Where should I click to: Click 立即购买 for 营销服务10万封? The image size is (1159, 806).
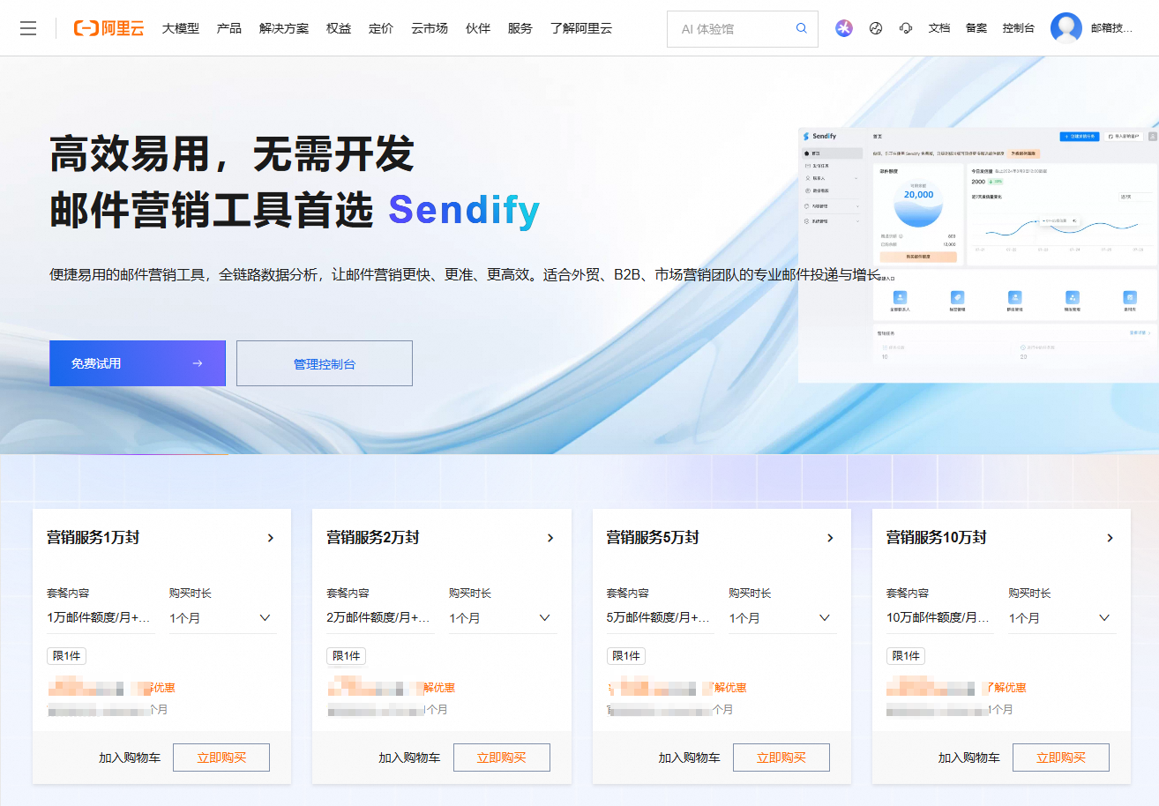1061,757
